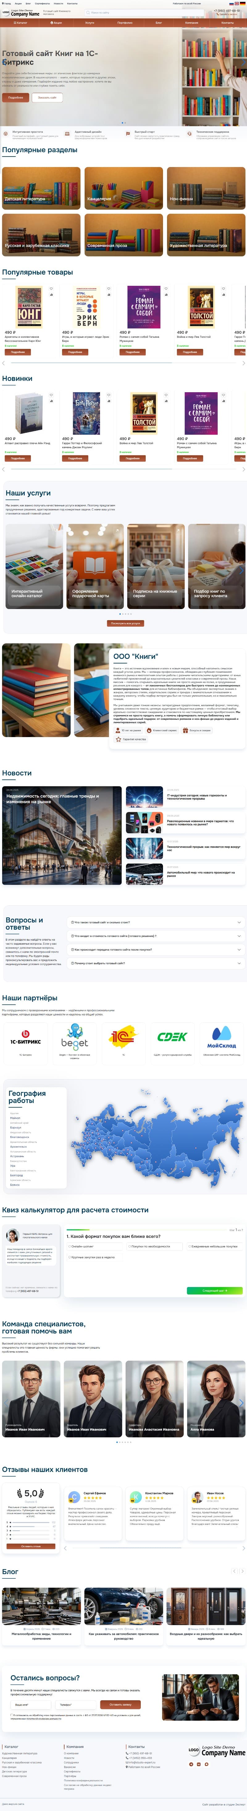Viewport: 247px width, 1811px height.
Task: Open the Каталог menu in navigation bar
Action: point(21,23)
